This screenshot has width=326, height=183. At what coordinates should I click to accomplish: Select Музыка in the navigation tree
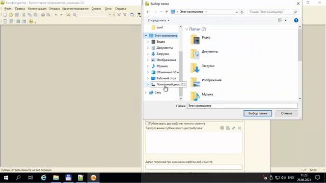pos(159,66)
